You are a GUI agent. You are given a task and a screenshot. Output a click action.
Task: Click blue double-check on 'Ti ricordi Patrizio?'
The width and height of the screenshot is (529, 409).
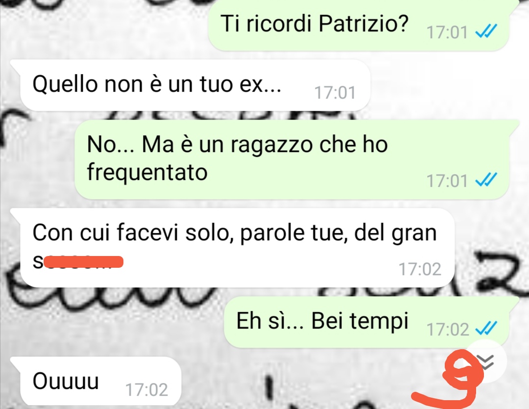(486, 32)
